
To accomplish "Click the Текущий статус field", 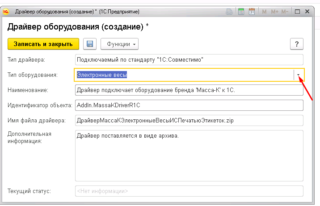I will (189, 191).
